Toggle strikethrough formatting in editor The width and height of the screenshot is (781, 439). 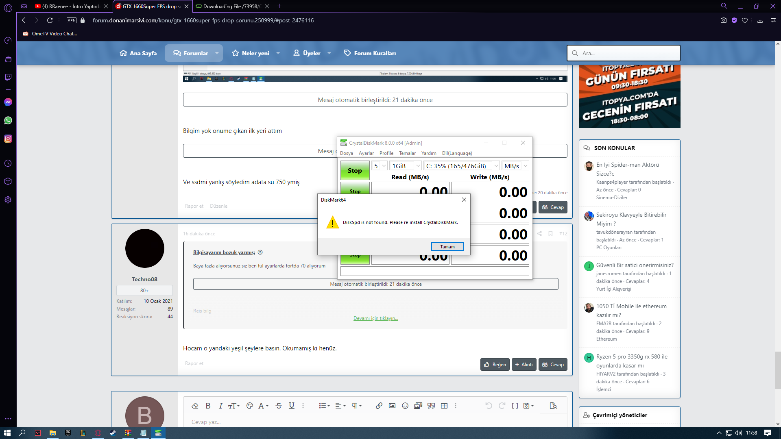[279, 406]
